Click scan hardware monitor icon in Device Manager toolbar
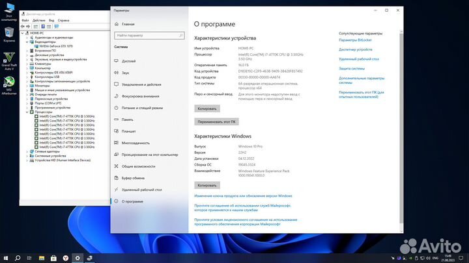This screenshot has height=263, width=469. coord(56,27)
